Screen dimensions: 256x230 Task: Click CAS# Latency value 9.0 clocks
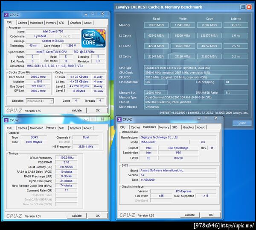click(66, 167)
